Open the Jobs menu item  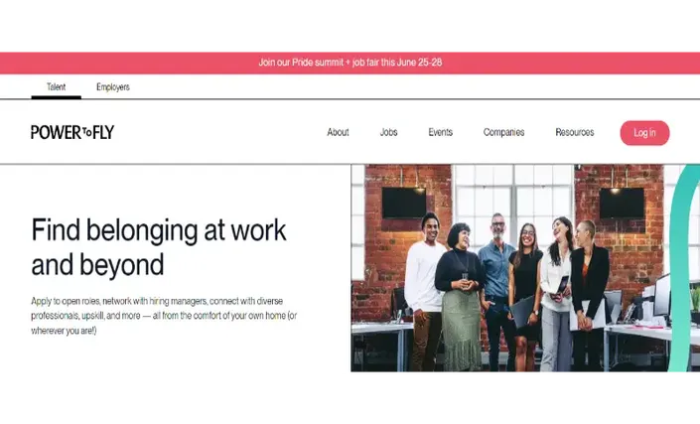pyautogui.click(x=389, y=132)
